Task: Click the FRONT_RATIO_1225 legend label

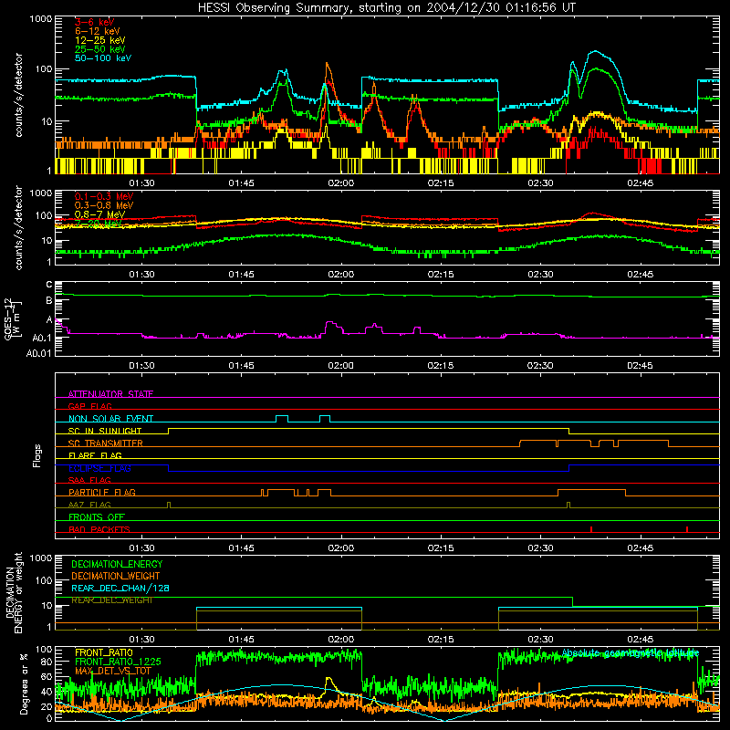Action: pyautogui.click(x=118, y=662)
